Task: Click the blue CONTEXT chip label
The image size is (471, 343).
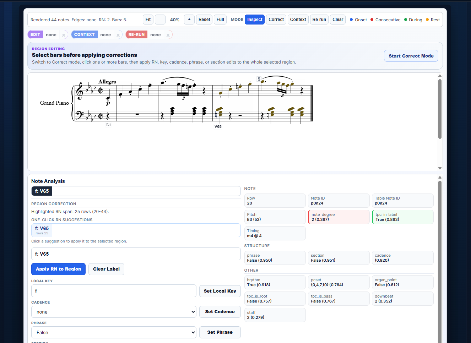Action: 84,34
